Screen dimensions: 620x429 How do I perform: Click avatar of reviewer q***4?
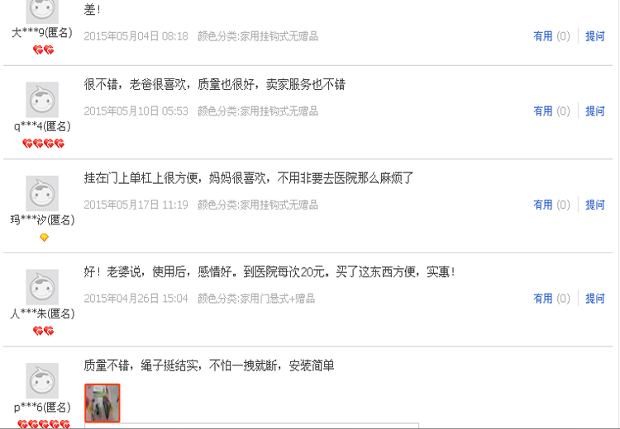42,100
